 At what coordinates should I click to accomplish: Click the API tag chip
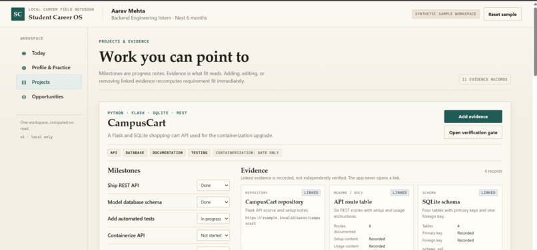[114, 152]
